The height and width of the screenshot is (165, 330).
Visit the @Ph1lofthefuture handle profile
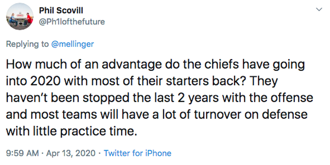point(72,21)
